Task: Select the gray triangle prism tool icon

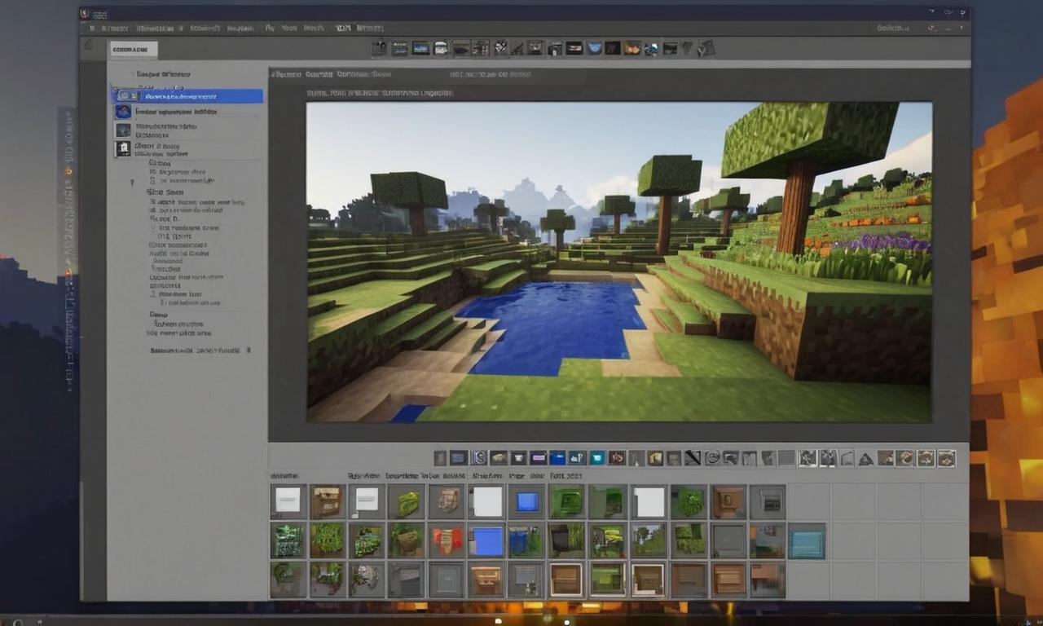Action: pyautogui.click(x=865, y=459)
